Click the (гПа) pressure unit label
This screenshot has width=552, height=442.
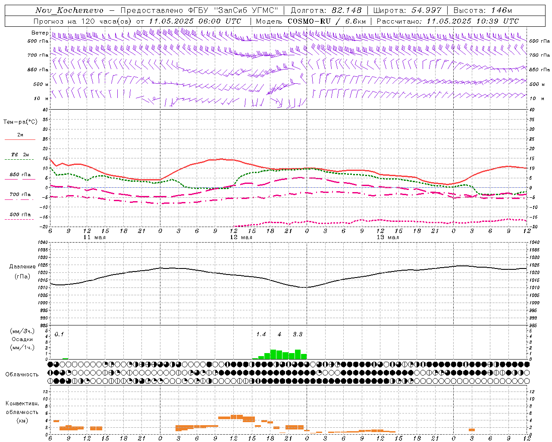[x=22, y=277]
